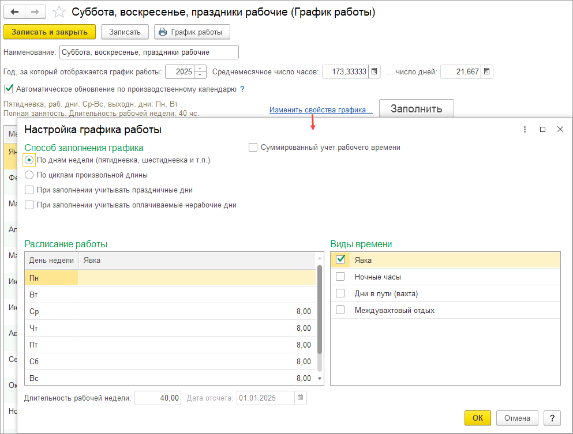Add schedule to favorites with star icon
This screenshot has width=573, height=434.
pos(58,12)
